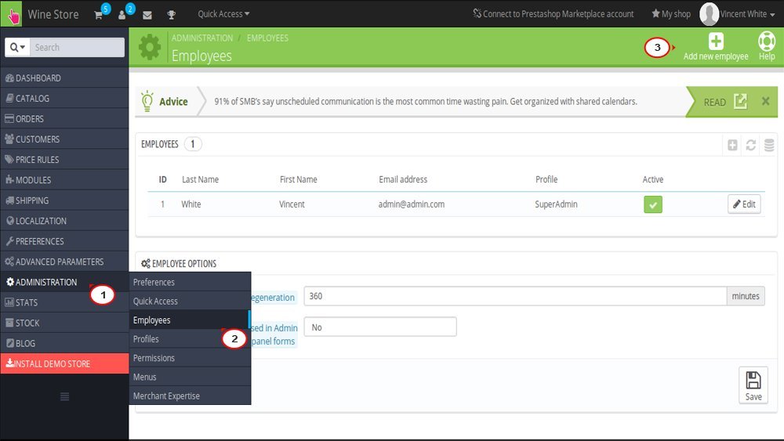Focus the 360 minutes input field
Screen dimensions: 784x441
click(x=515, y=296)
